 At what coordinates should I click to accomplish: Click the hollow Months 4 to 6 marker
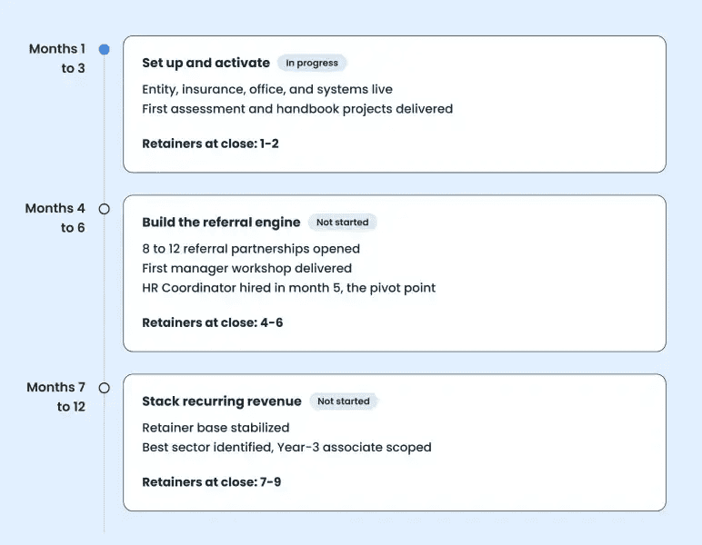105,209
